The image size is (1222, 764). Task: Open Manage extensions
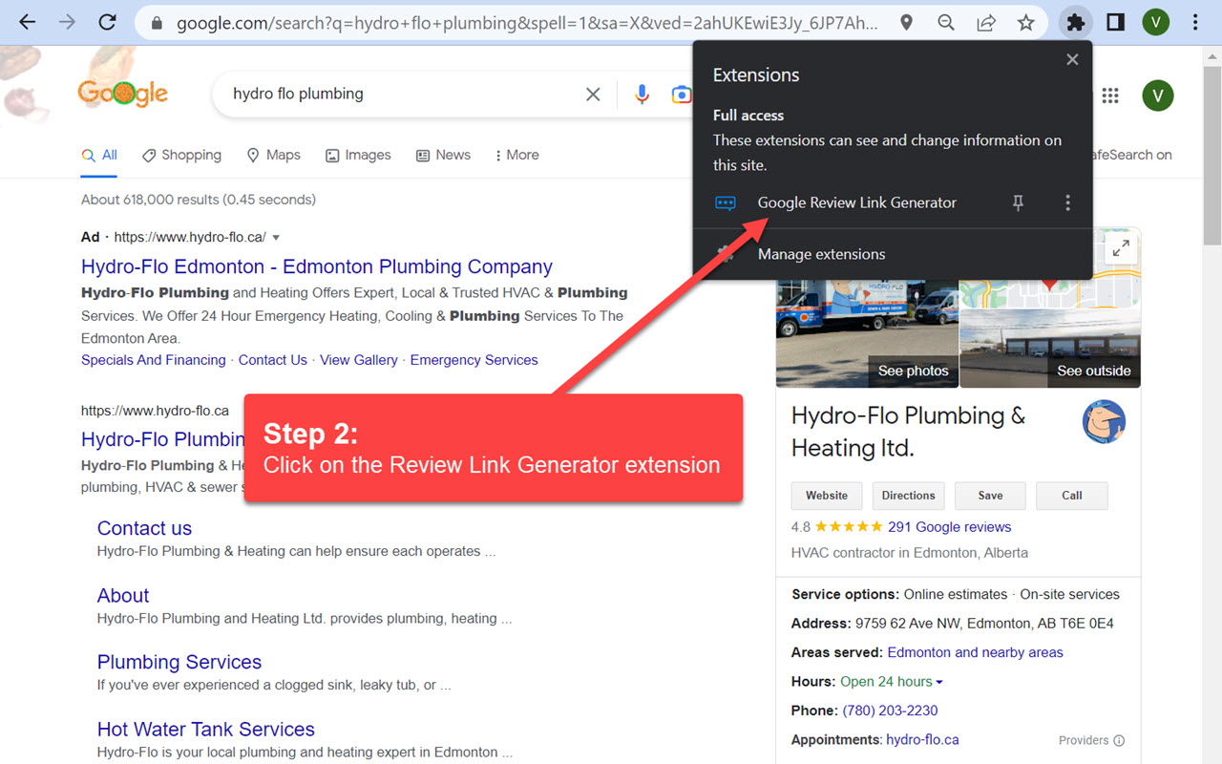point(821,254)
